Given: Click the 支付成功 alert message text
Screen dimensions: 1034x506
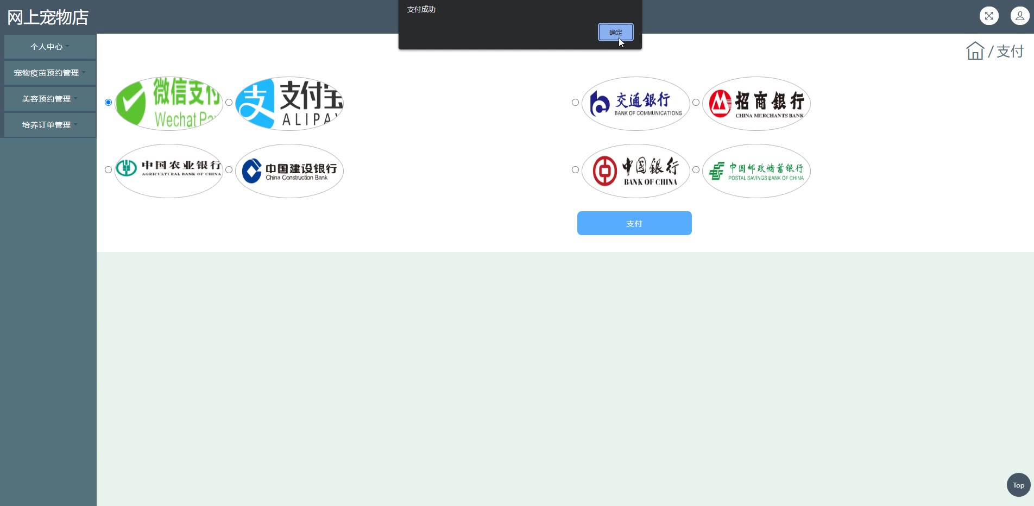Looking at the screenshot, I should pyautogui.click(x=421, y=9).
